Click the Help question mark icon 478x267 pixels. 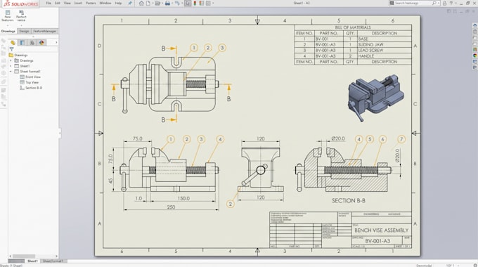[451, 3]
